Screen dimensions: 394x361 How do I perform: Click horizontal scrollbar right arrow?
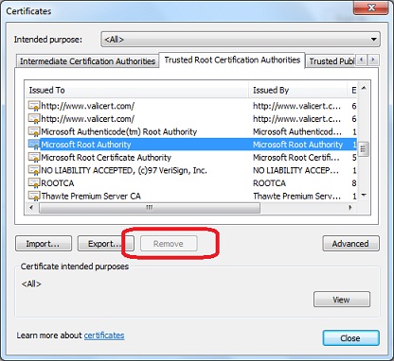pyautogui.click(x=350, y=208)
